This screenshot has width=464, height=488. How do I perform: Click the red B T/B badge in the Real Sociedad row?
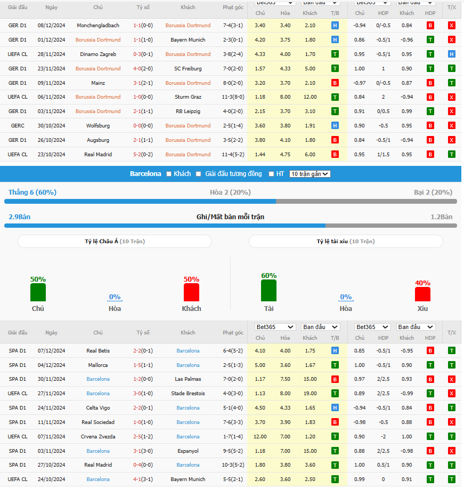coord(335,422)
